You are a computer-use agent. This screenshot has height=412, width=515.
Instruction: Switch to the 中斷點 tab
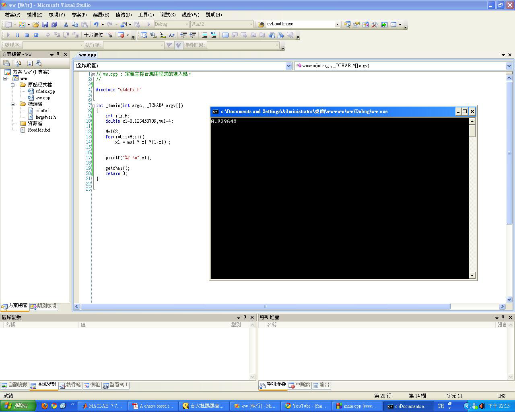tap(299, 385)
